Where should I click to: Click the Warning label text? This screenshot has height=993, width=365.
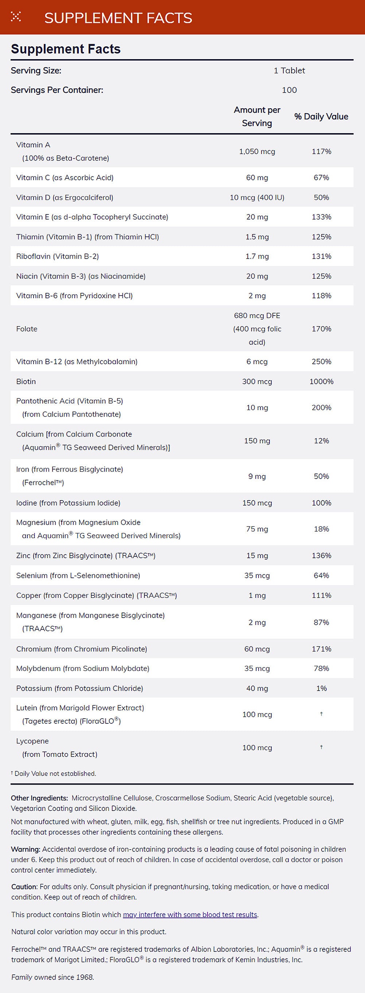point(26,849)
